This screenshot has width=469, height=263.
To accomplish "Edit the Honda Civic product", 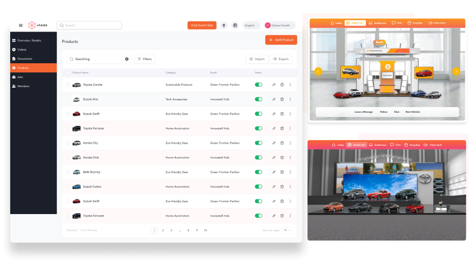I will 274,157.
